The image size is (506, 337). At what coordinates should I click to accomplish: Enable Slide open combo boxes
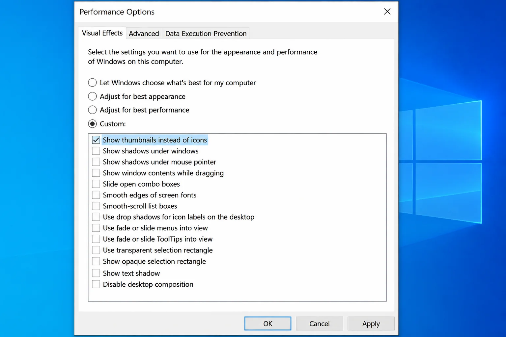96,184
